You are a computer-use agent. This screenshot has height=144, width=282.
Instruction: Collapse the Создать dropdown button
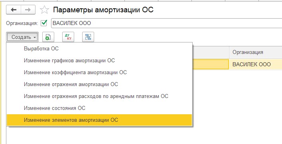(x=22, y=37)
